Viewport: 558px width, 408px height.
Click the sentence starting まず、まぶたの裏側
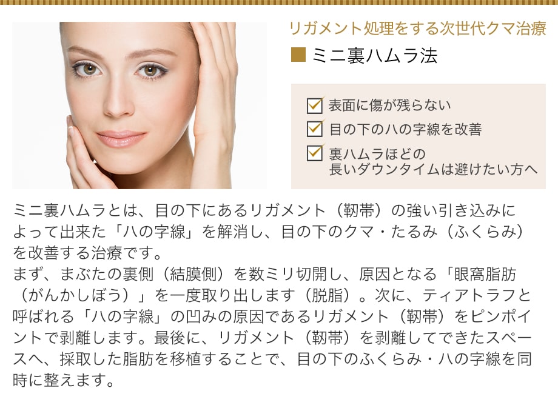[269, 284]
